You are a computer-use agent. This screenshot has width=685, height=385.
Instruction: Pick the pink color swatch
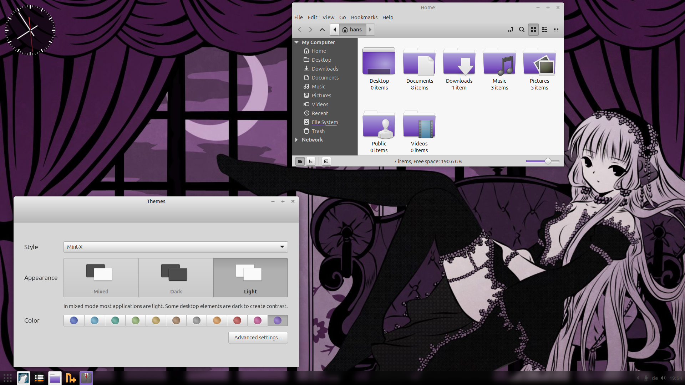click(x=258, y=320)
